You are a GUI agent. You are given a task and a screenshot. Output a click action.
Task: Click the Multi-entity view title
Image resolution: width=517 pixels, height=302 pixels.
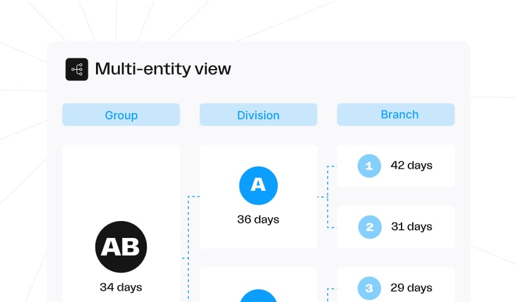163,69
